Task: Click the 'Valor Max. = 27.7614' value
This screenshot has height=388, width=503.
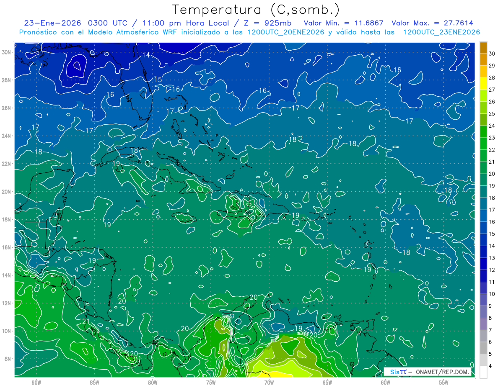Action: [x=433, y=23]
